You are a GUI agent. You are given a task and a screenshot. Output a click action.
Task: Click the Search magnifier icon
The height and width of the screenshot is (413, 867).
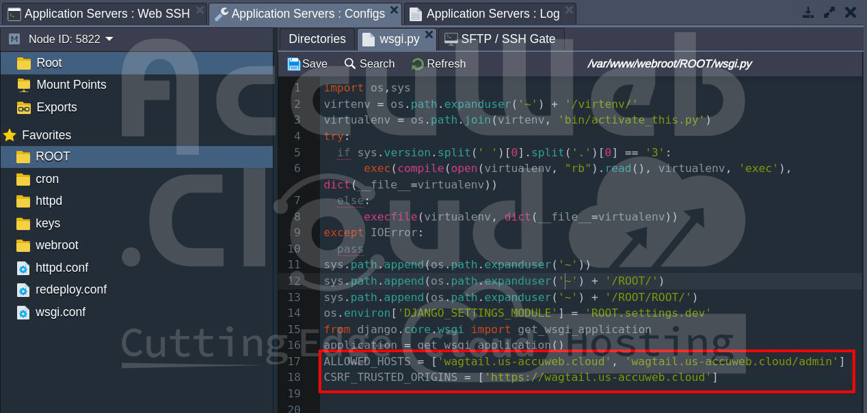350,64
